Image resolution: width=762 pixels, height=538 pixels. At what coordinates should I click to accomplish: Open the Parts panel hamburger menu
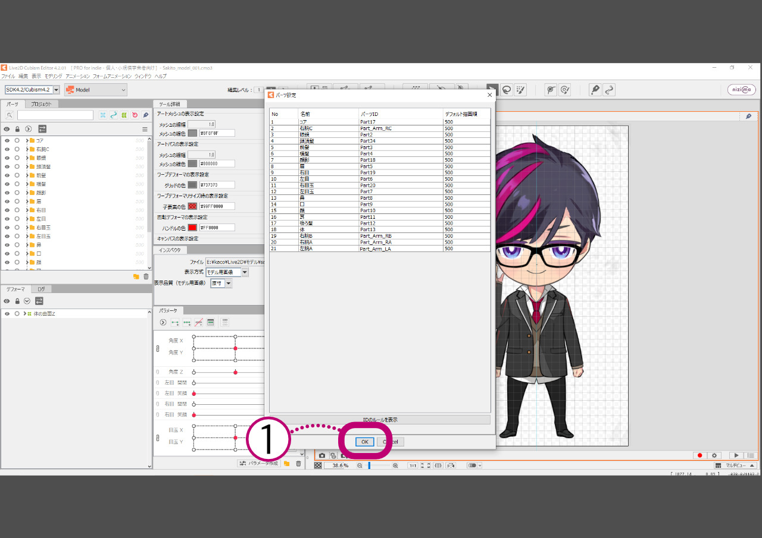click(x=144, y=129)
